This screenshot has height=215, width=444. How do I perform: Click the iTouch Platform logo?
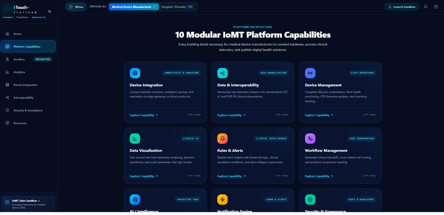coord(25,10)
